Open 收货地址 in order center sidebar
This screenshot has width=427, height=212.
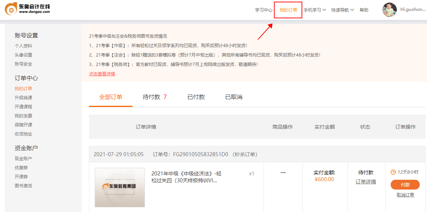coord(23,134)
